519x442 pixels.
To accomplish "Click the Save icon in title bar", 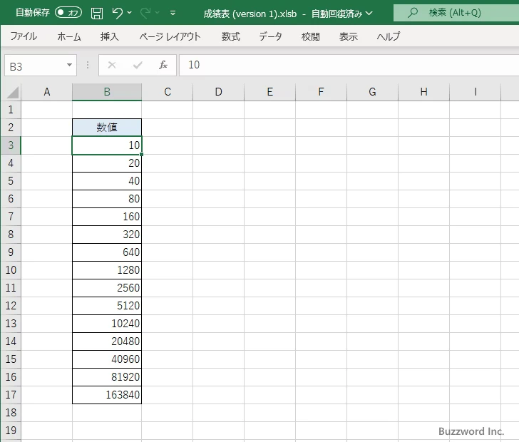I will tap(97, 14).
